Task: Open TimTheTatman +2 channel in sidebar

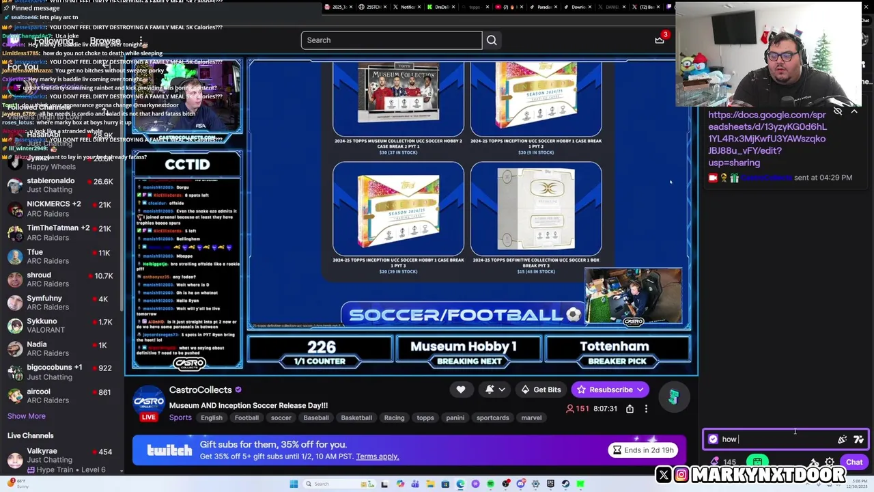Action: [61, 232]
